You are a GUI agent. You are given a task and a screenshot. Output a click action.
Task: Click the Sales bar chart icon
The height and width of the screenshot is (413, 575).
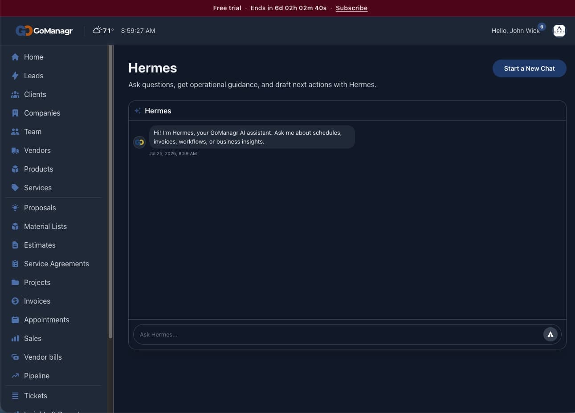pyautogui.click(x=15, y=338)
